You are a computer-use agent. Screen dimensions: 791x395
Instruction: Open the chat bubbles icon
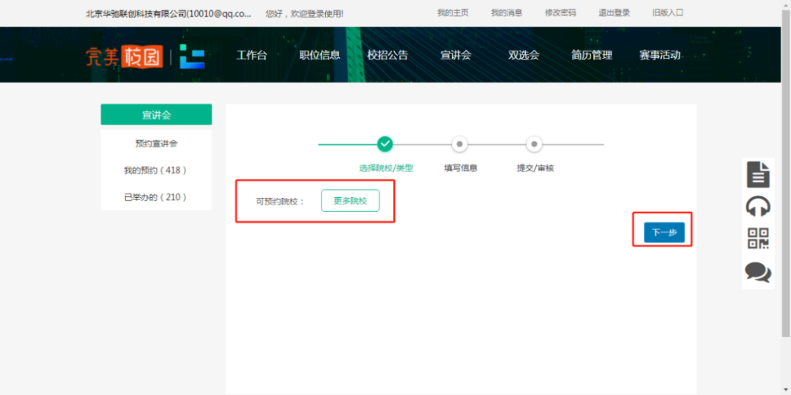[758, 272]
